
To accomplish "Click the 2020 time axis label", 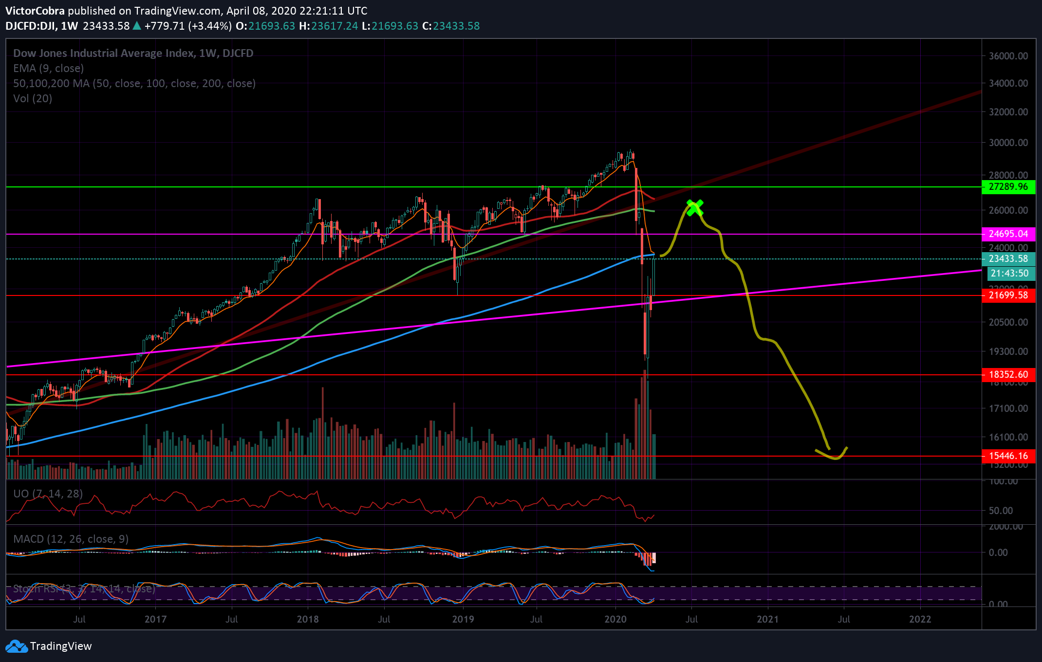I will [615, 619].
